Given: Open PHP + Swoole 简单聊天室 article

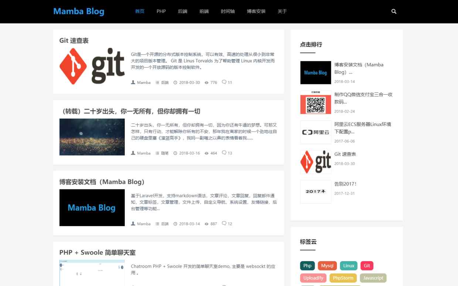Looking at the screenshot, I should (97, 253).
